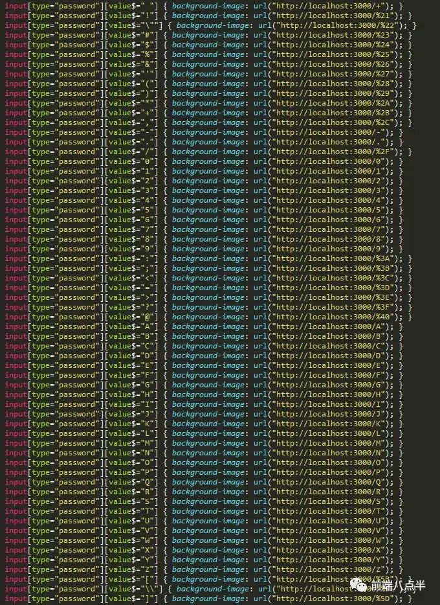The image size is (440, 605).
Task: Click the URL localhost:3000/R
Action: 327,492
